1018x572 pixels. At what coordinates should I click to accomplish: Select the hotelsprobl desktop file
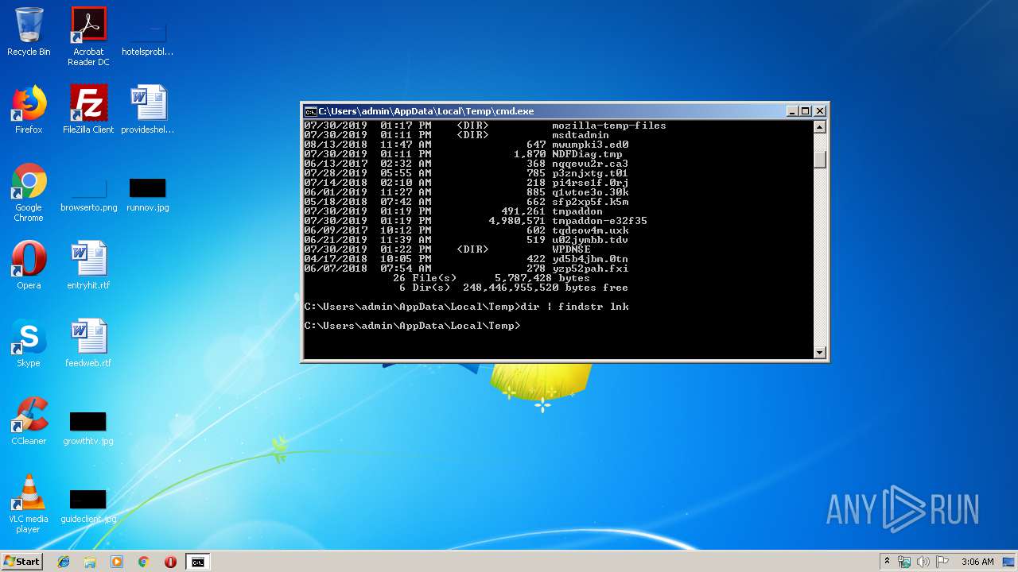pyautogui.click(x=148, y=37)
